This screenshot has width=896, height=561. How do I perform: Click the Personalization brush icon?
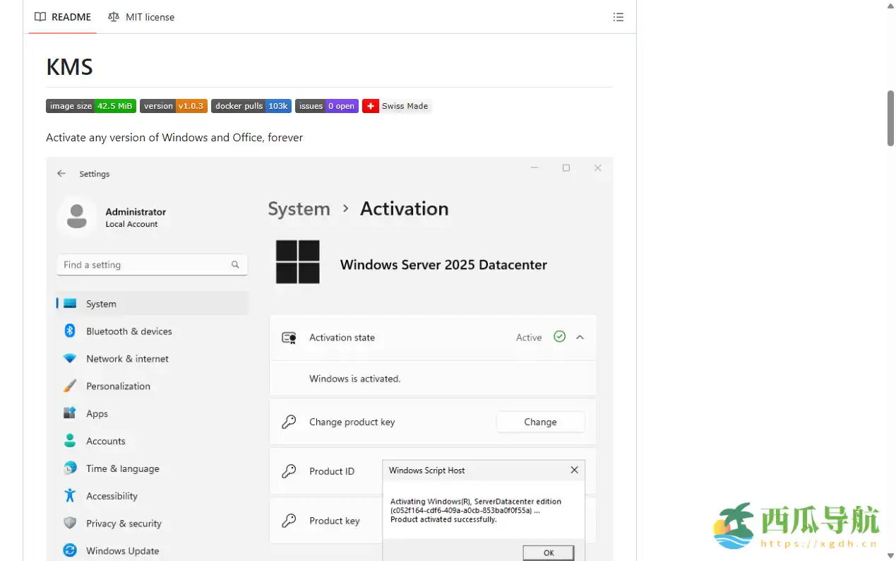pos(70,386)
